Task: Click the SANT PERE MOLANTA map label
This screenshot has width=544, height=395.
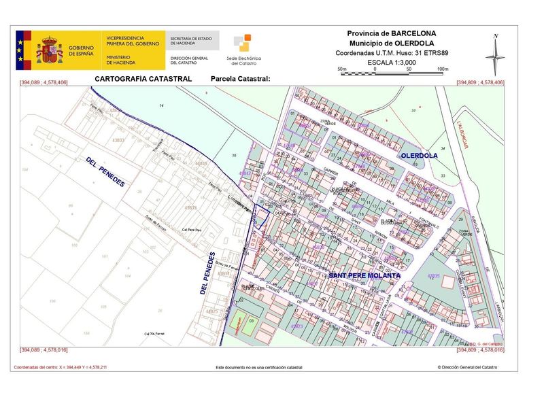Action: pyautogui.click(x=364, y=276)
